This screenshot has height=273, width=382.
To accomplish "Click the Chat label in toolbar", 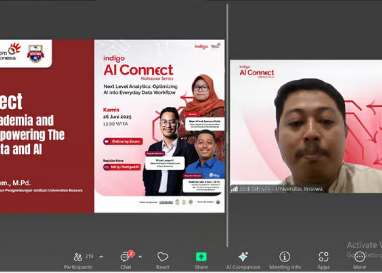I will click(126, 267).
